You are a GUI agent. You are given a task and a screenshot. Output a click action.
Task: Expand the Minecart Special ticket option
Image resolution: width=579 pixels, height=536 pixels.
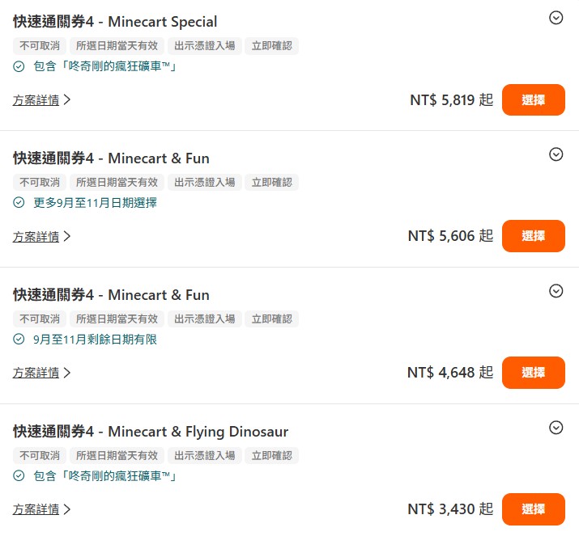556,18
